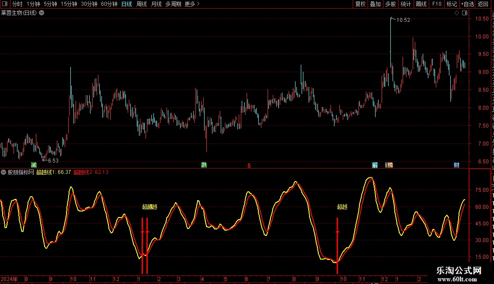Image resolution: width=494 pixels, height=284 pixels.
Task: Click the 8.00 price axis label
Action: click(x=483, y=107)
